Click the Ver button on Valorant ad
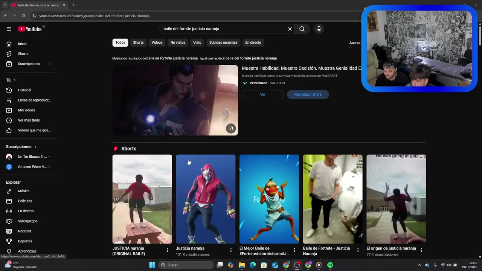Image resolution: width=482 pixels, height=271 pixels. tap(263, 94)
